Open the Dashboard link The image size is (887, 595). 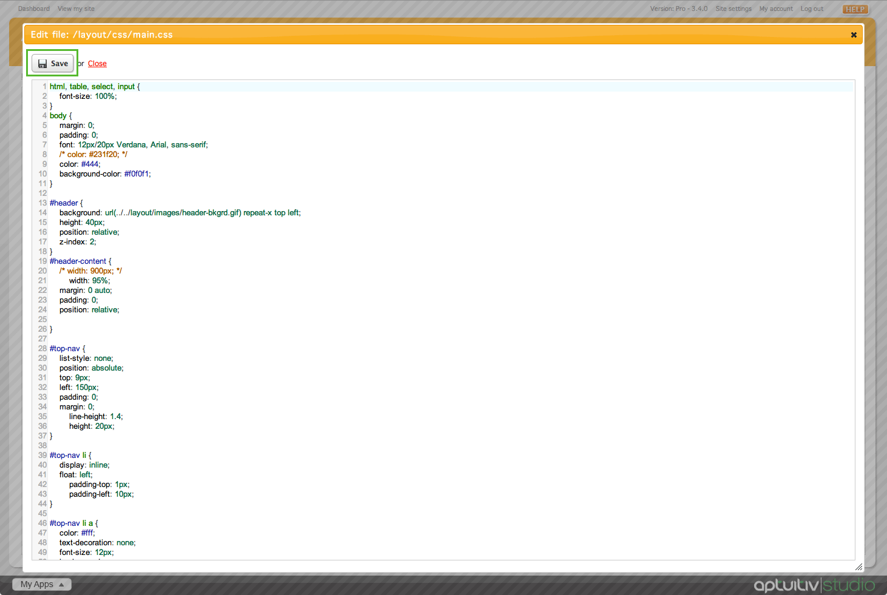click(x=34, y=8)
